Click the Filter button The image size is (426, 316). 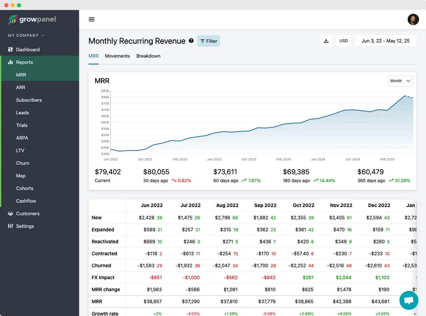click(x=209, y=41)
